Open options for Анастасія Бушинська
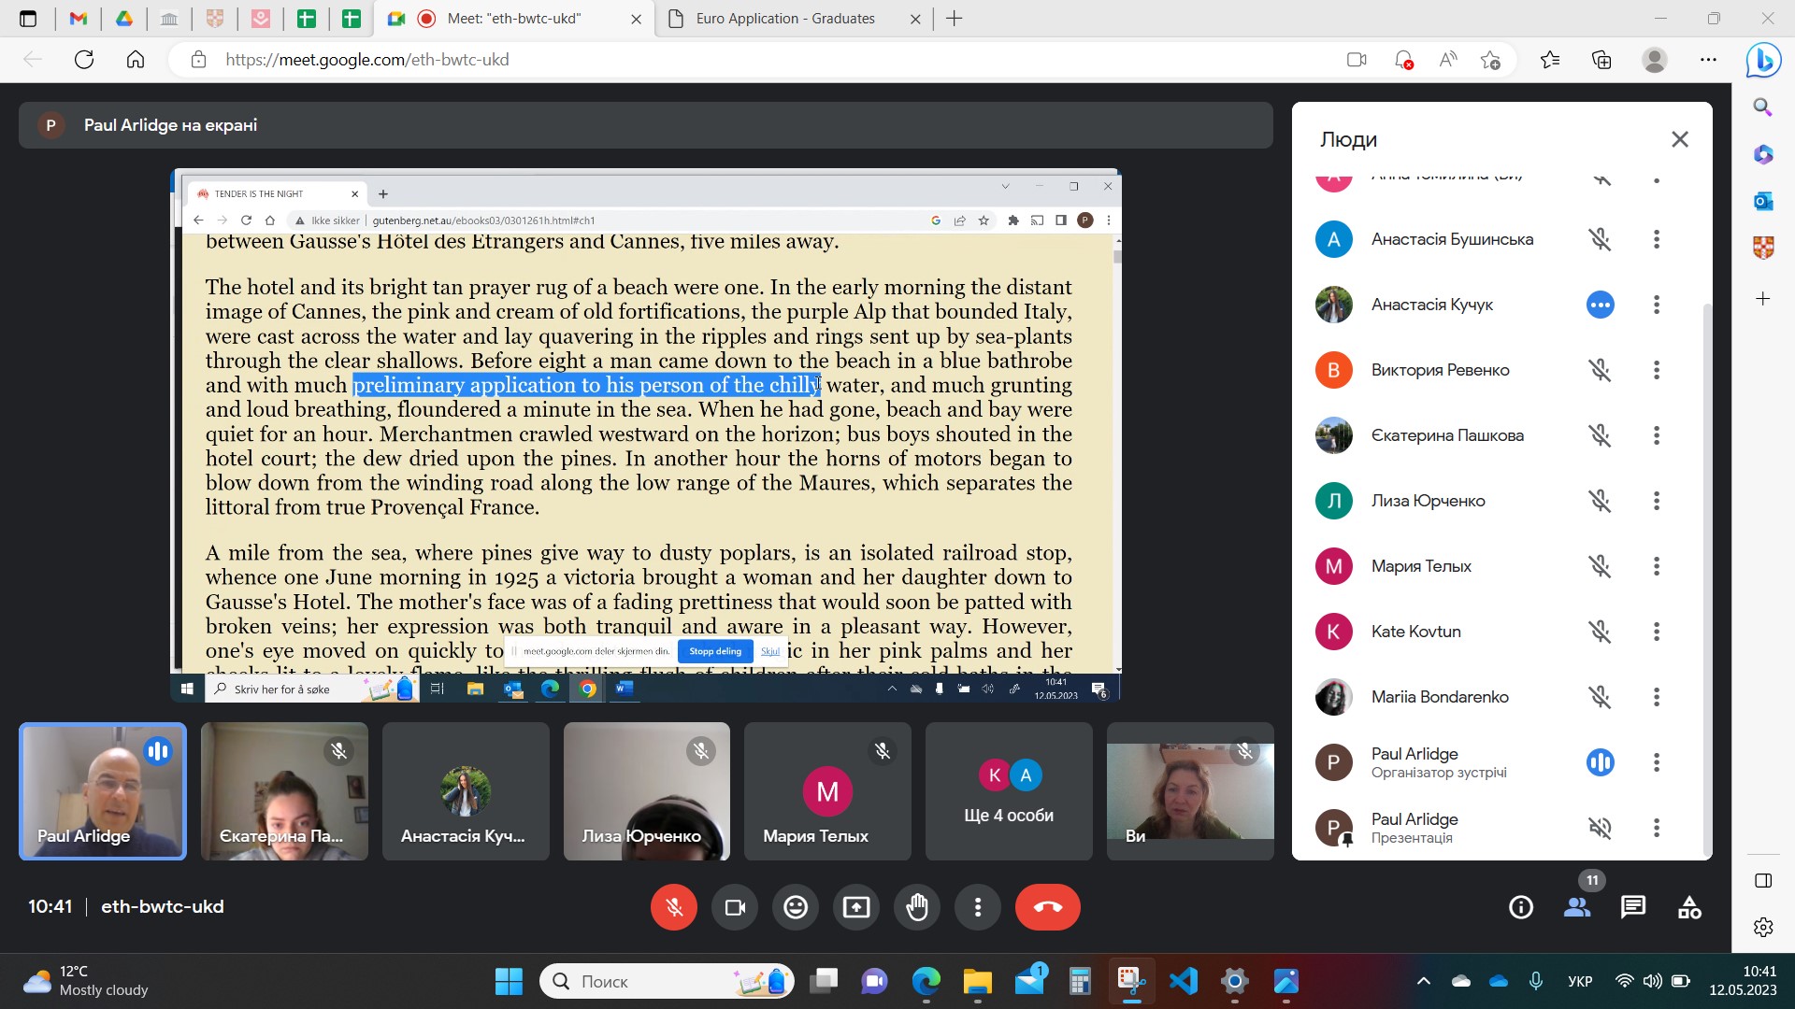Screen dimensions: 1795x1009 point(1657,239)
